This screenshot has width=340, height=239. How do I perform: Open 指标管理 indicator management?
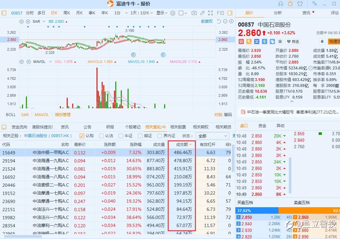[x=63, y=114]
